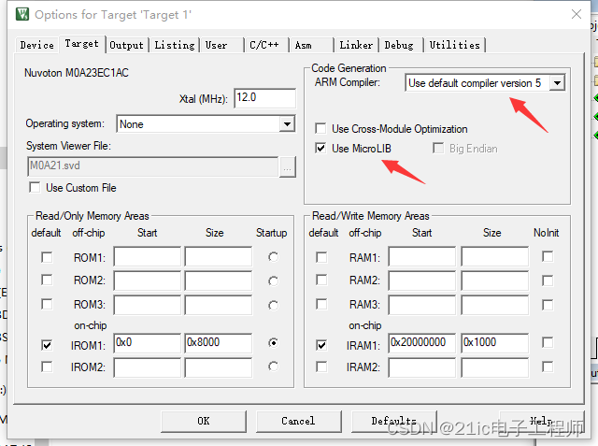Screen dimensions: 598x446
Task: Check ROM1 default checkbox
Action: tap(47, 257)
